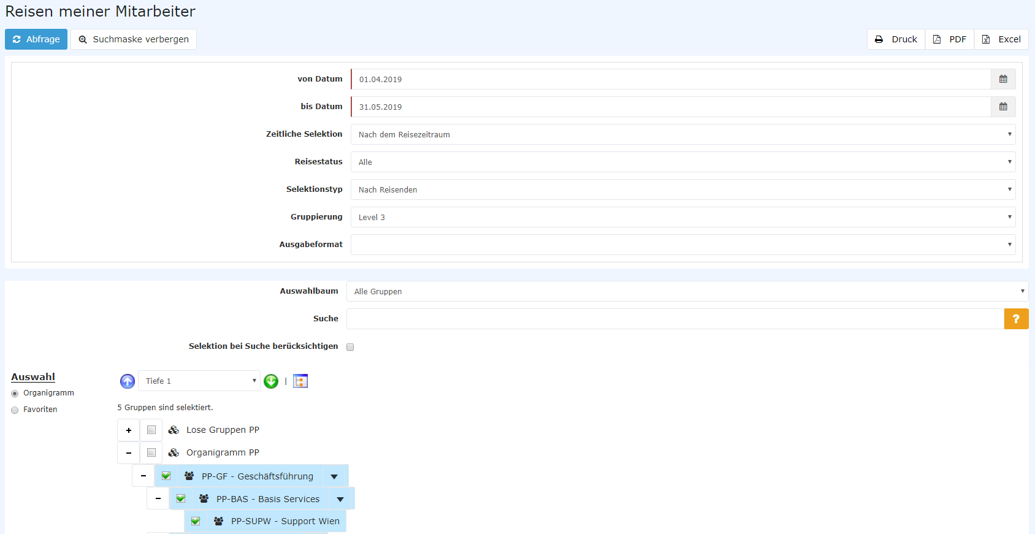Export results with the Excel button
The width and height of the screenshot is (1035, 534).
1001,39
